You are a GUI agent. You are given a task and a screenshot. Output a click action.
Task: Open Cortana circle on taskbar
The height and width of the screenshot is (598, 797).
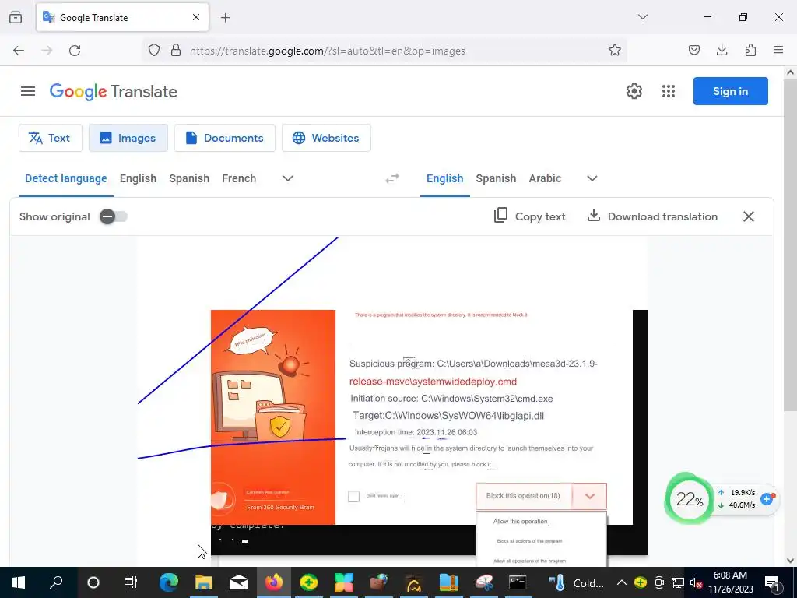tap(93, 582)
